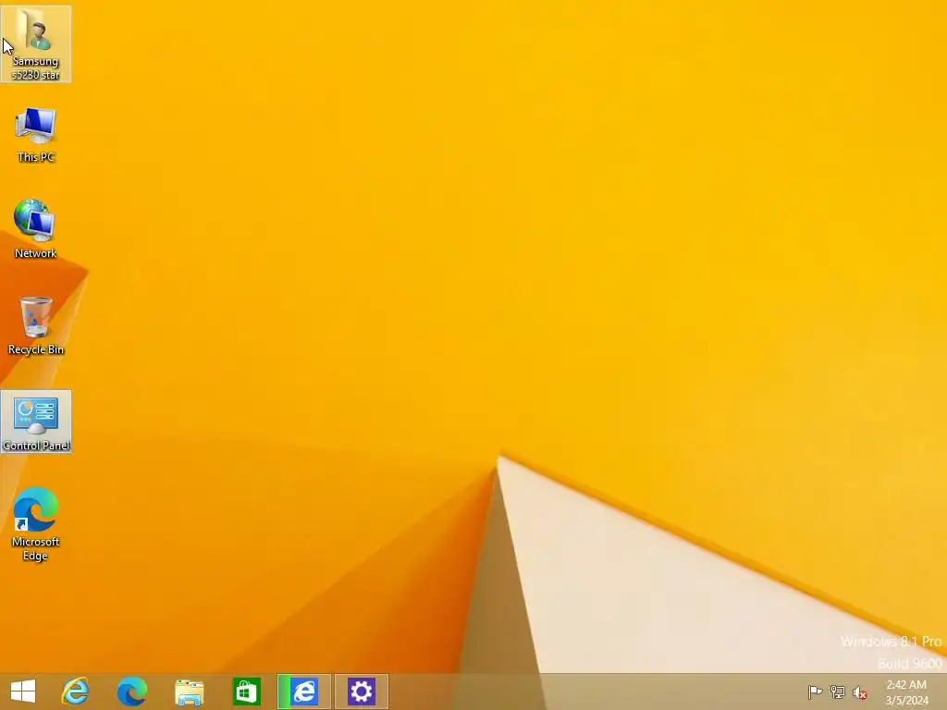This screenshot has width=947, height=710.
Task: Select the Recycle Bin icon
Action: pyautogui.click(x=36, y=325)
